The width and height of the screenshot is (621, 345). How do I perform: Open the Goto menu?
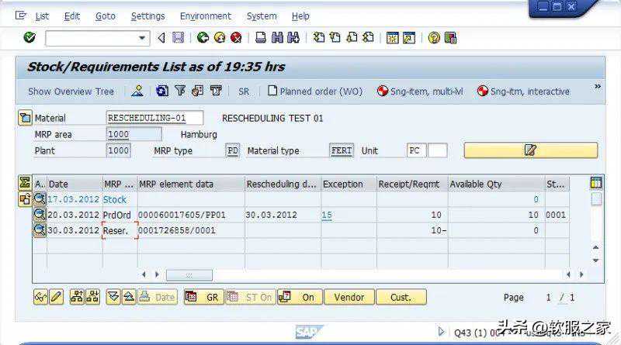tap(105, 16)
